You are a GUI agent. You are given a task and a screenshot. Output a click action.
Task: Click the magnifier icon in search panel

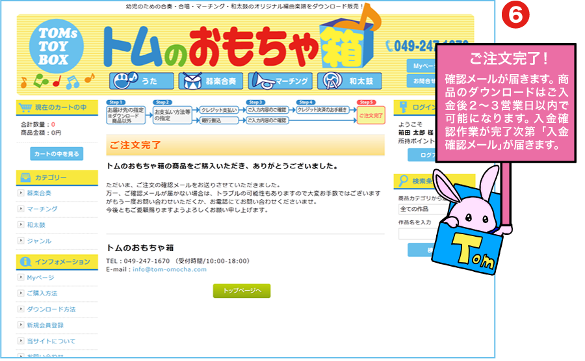pyautogui.click(x=403, y=181)
